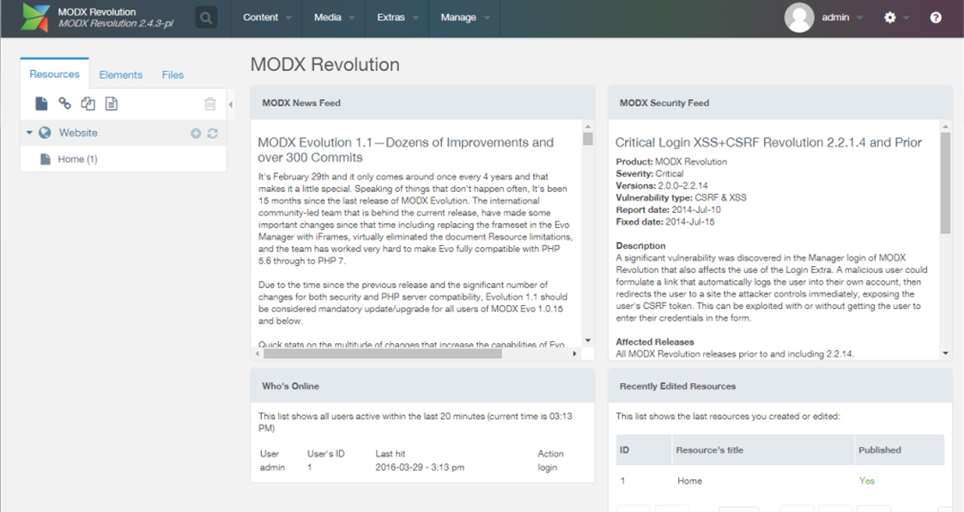Image resolution: width=964 pixels, height=512 pixels.
Task: Open the Extras menu
Action: (x=397, y=18)
